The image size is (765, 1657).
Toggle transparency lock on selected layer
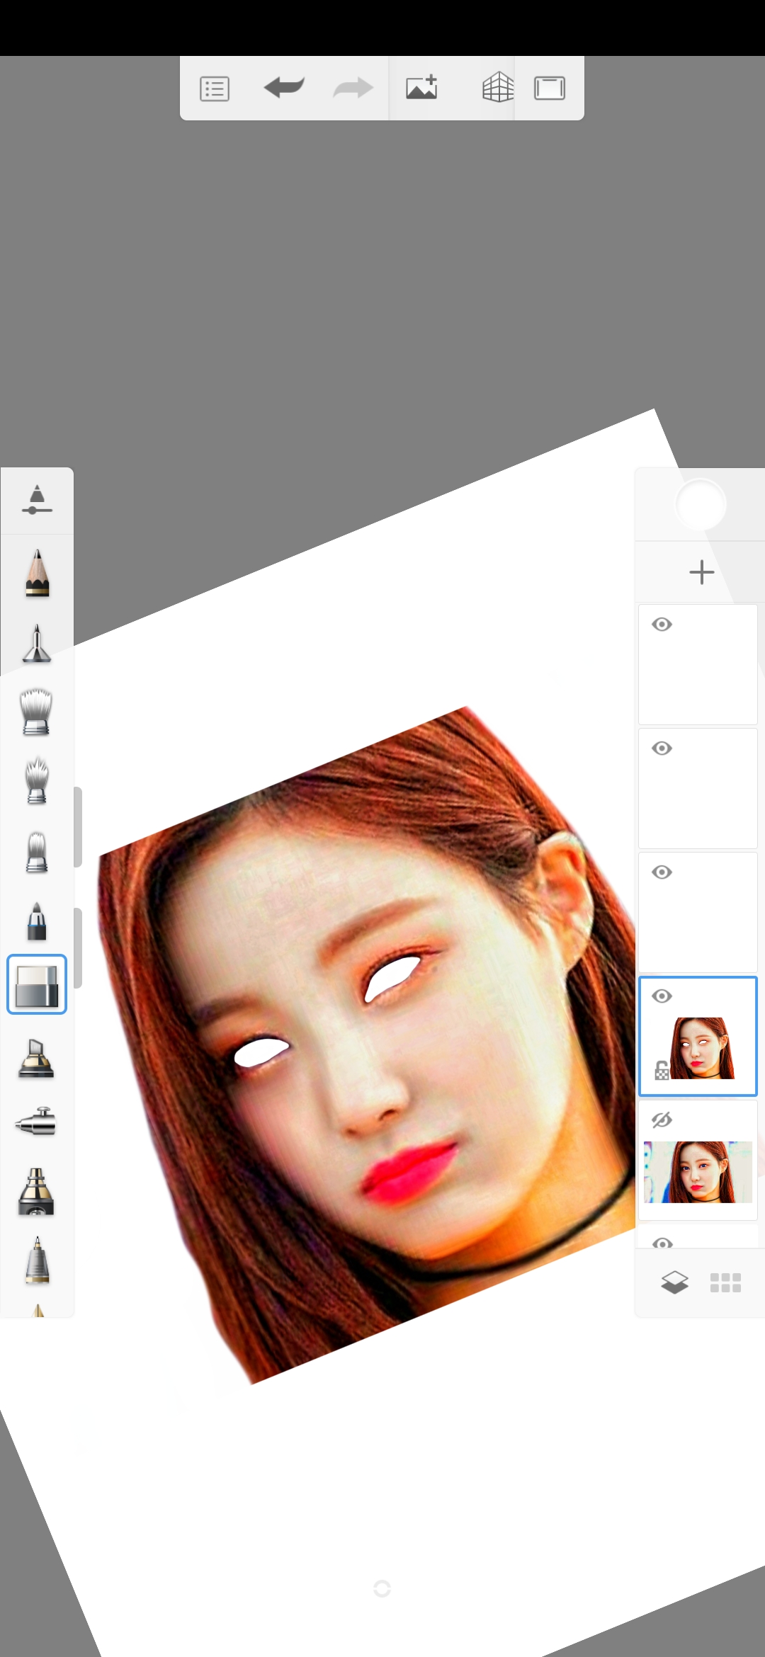pos(662,1071)
